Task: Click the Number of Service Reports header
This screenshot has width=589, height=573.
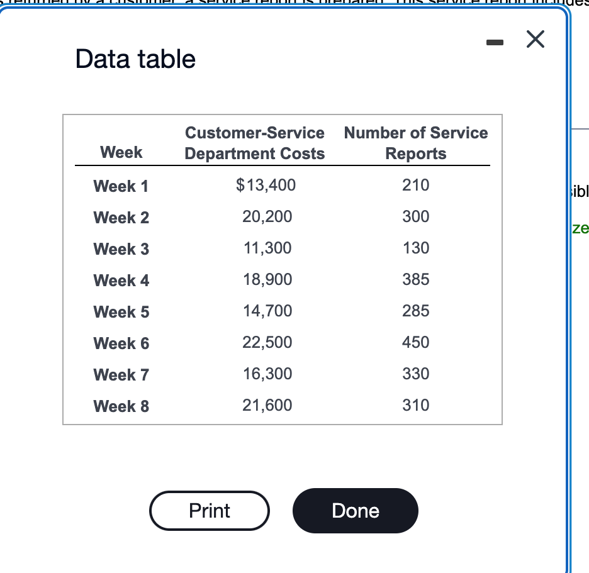Action: click(x=416, y=142)
